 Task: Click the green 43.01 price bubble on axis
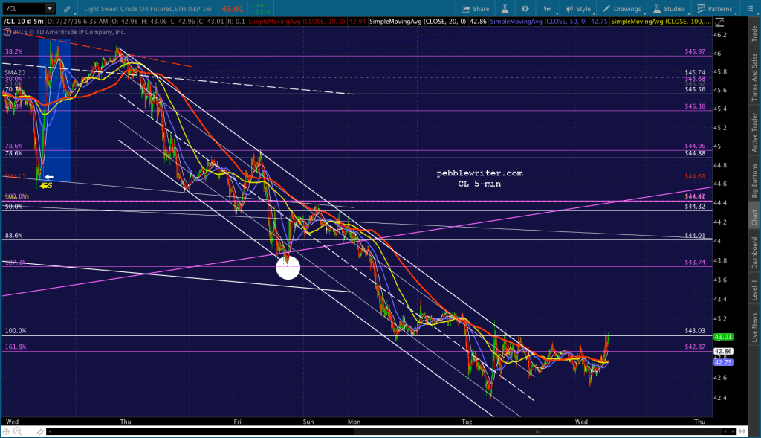pos(723,337)
